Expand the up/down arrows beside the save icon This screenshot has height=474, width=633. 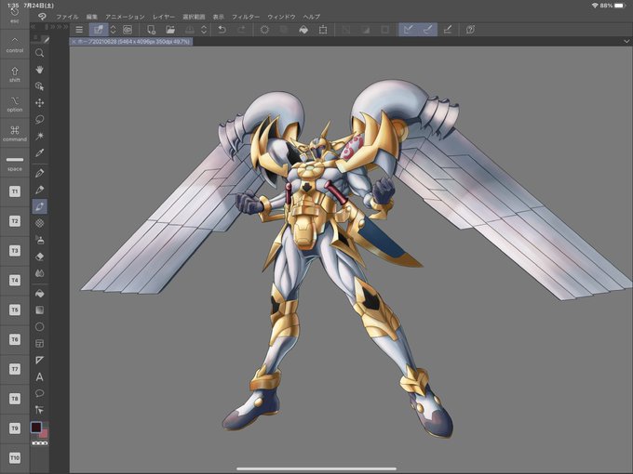[204, 30]
